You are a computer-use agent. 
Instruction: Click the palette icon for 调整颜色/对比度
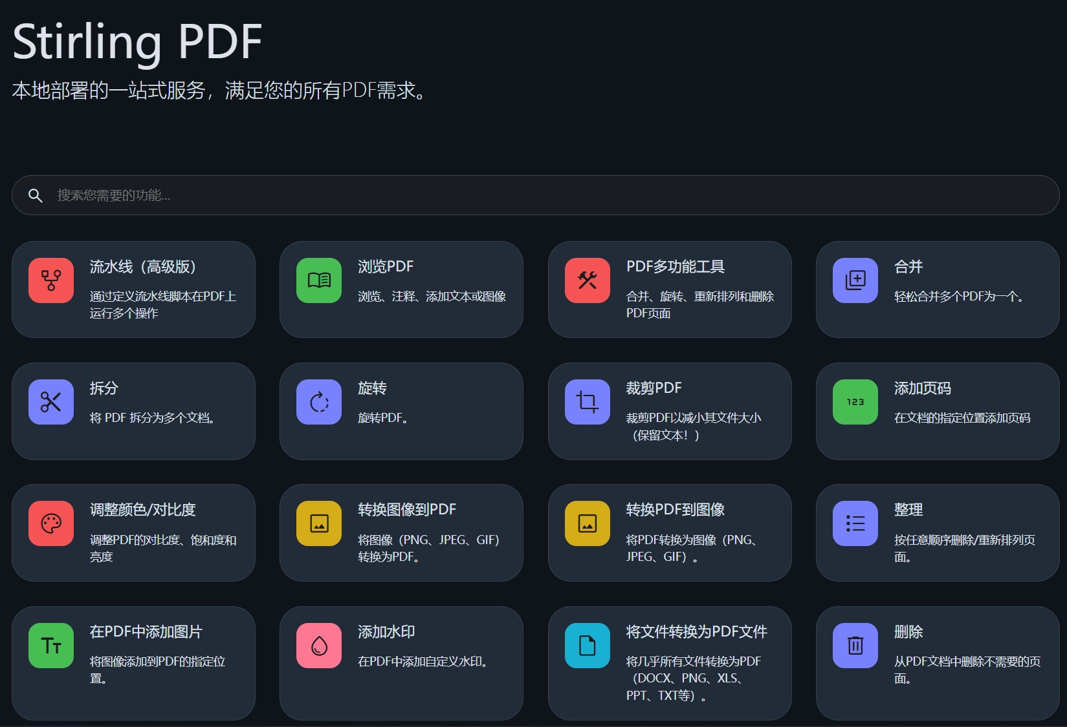(51, 523)
